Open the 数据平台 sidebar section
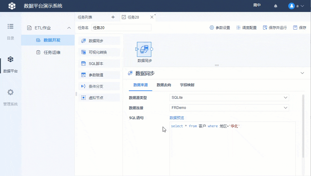This screenshot has width=311, height=176. coord(10,65)
